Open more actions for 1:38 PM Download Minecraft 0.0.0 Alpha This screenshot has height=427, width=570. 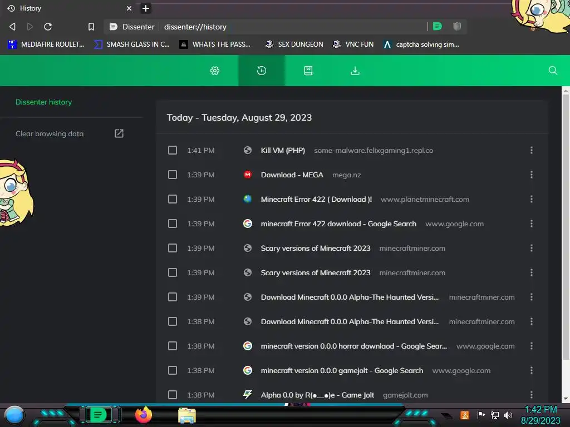532,321
